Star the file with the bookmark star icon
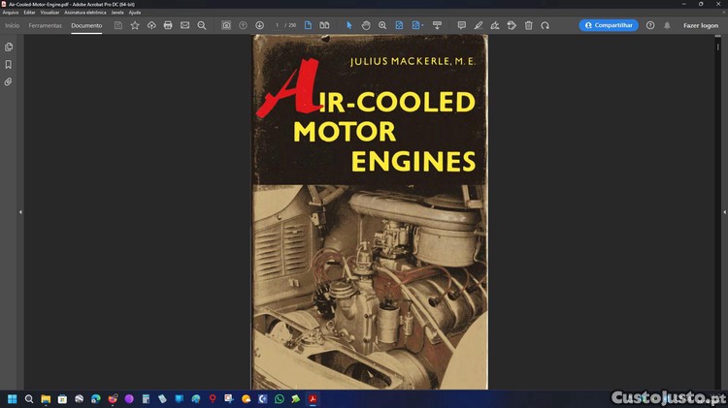Screen dimensions: 728x408 [135, 25]
